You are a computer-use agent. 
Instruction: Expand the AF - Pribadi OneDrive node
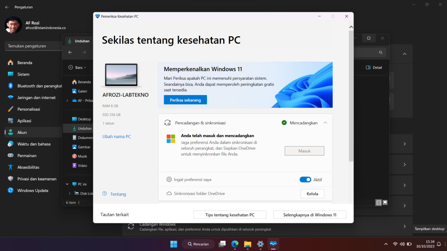pyautogui.click(x=67, y=101)
